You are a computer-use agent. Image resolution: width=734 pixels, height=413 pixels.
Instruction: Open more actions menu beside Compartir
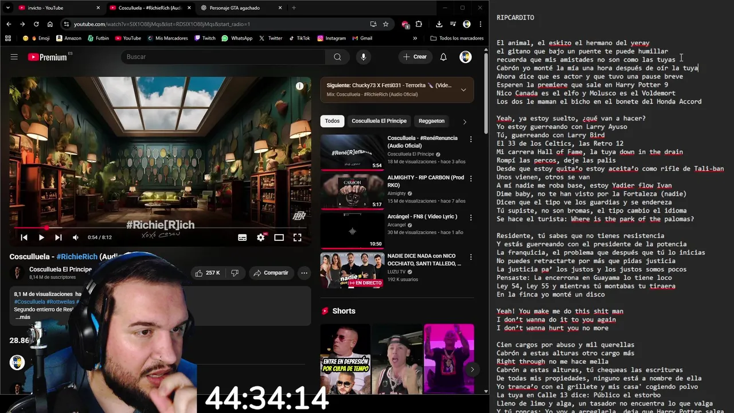pyautogui.click(x=304, y=273)
